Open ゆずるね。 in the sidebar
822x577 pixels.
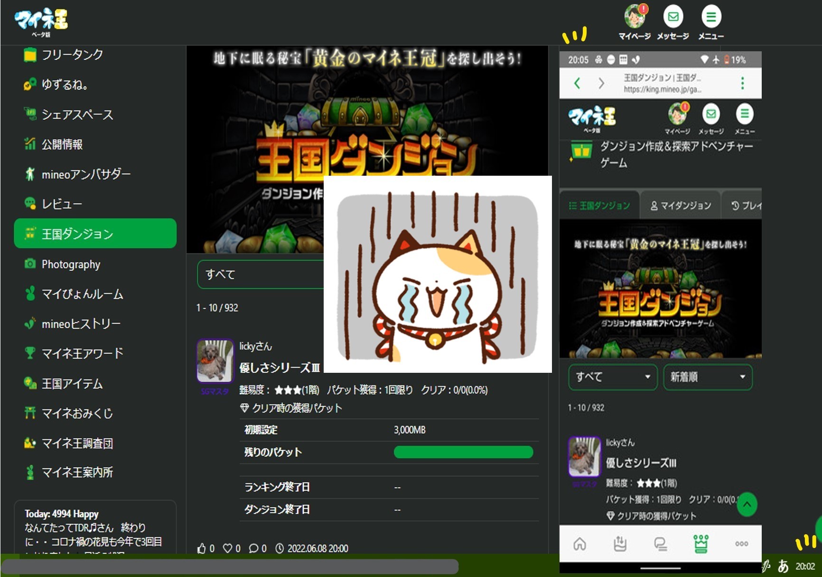(x=95, y=85)
